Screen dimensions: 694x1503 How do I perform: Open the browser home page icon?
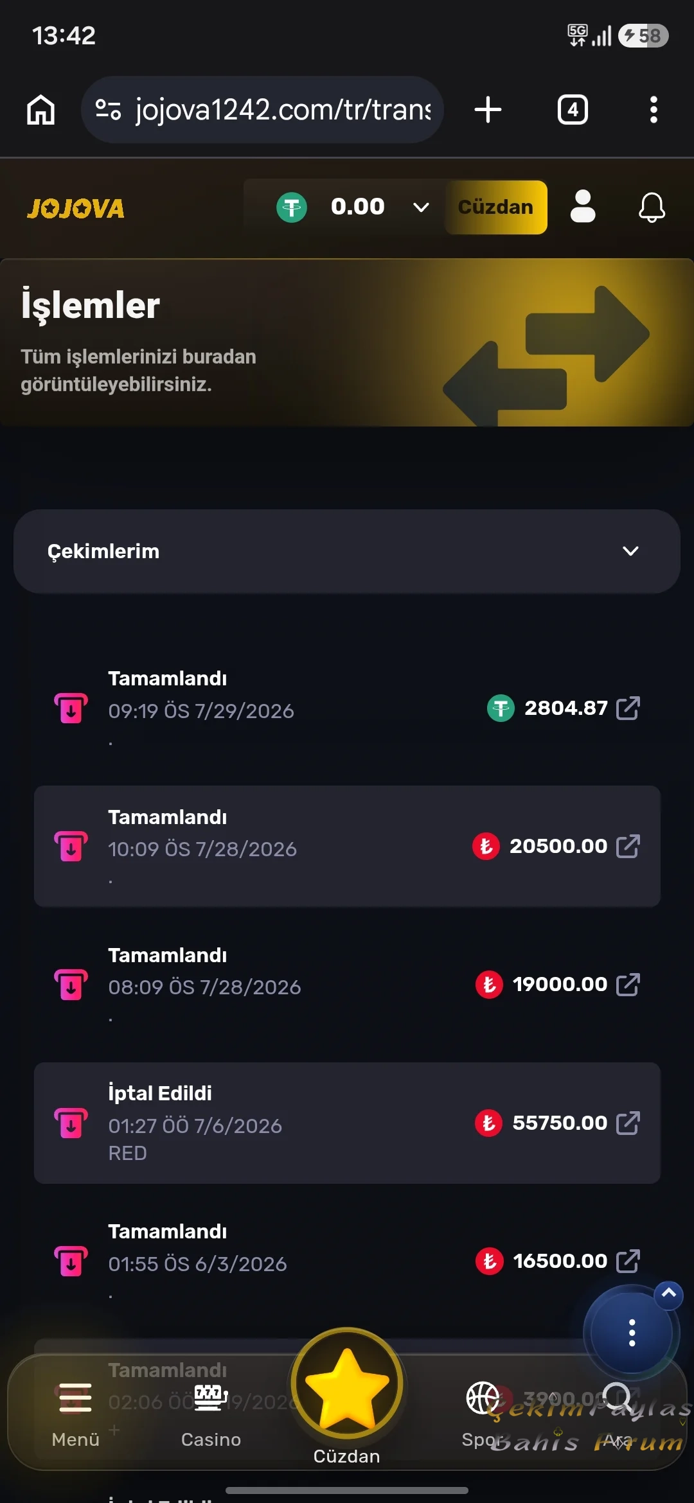[x=40, y=110]
